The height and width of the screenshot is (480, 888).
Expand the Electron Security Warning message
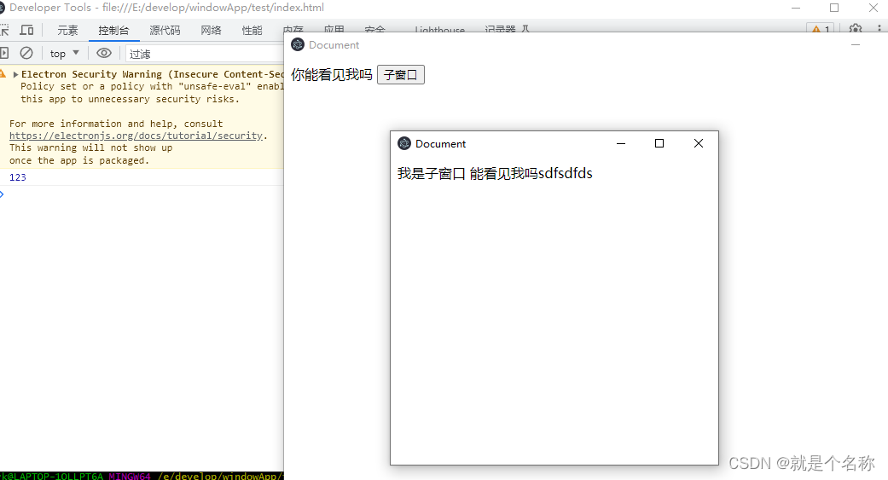[x=16, y=74]
